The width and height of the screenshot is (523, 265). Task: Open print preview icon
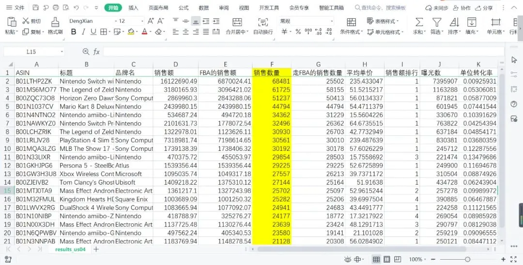66,8
